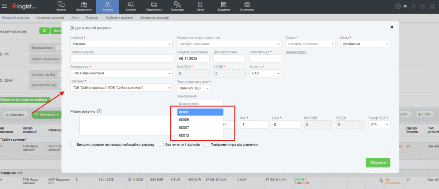Screen dimensions: 439x189
Task: Open the Транспорт section icon
Action: (177, 5)
